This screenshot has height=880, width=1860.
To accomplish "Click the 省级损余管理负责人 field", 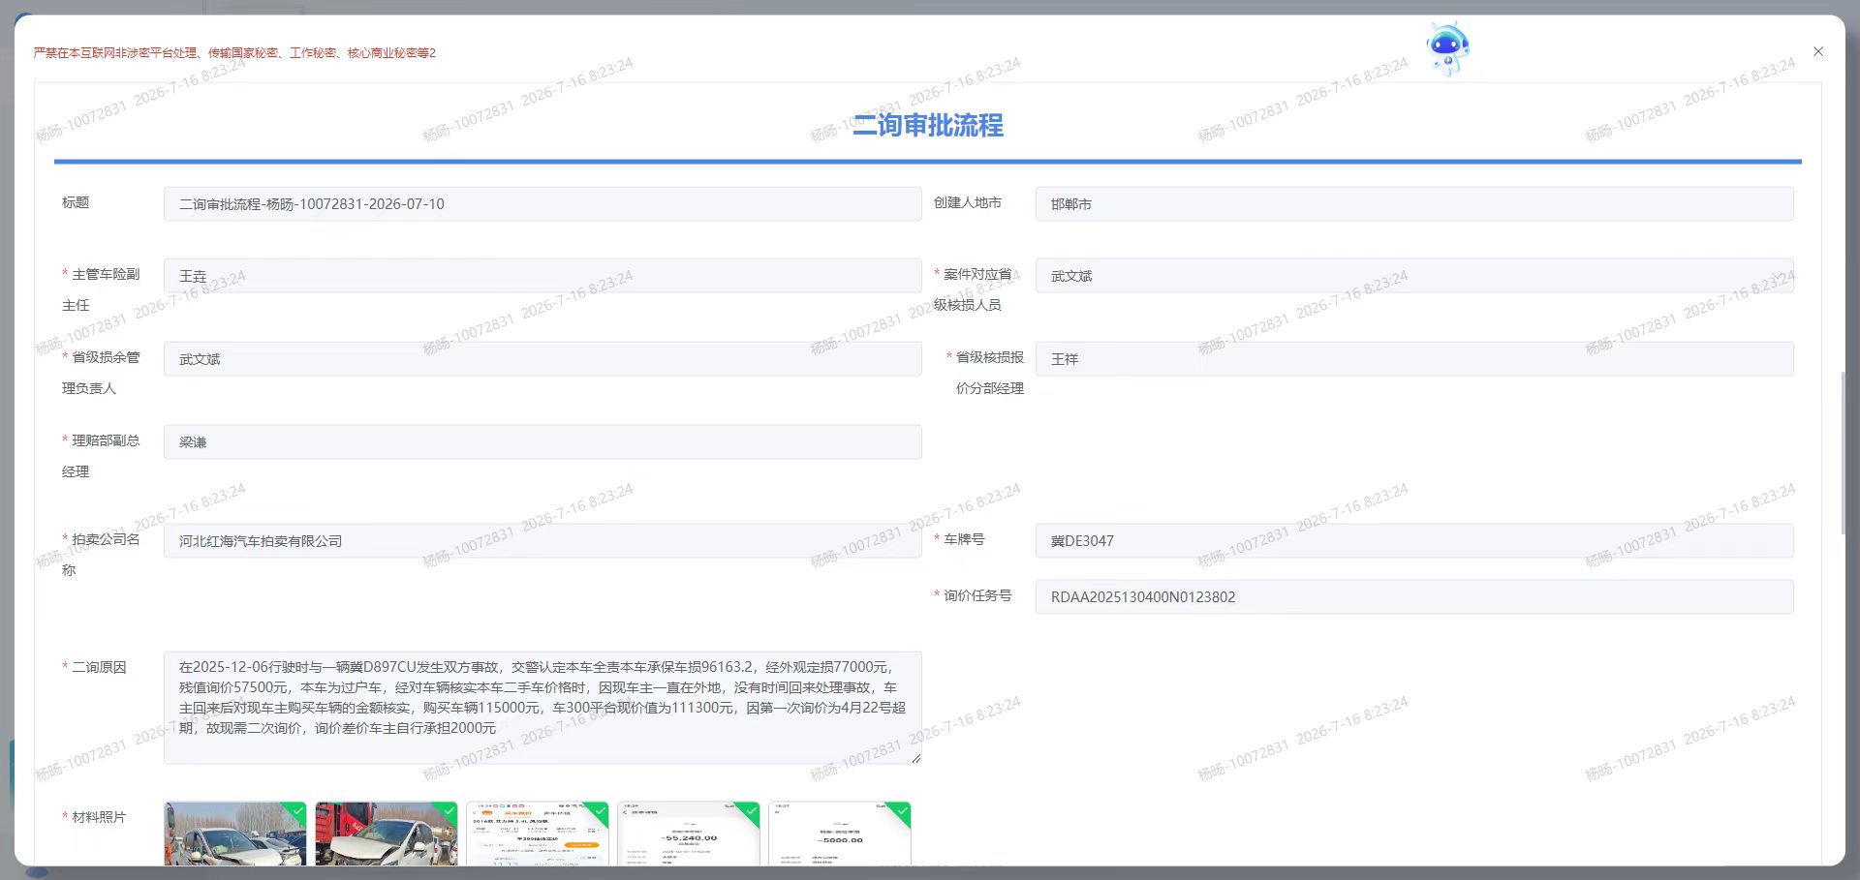I will (x=542, y=359).
